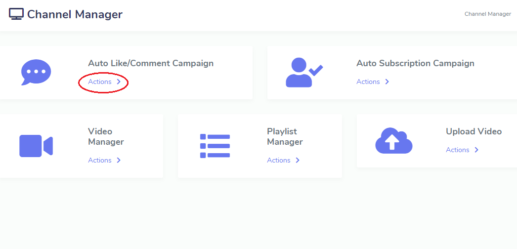Click the Channel Manager page heading

click(75, 14)
